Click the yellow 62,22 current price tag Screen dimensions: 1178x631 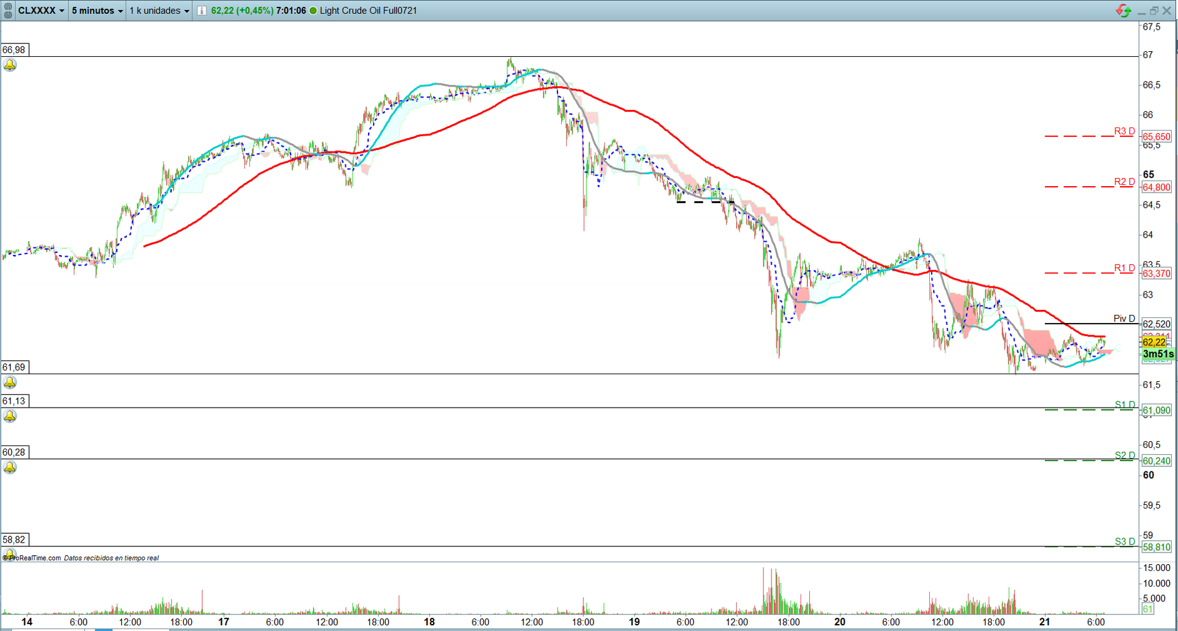pyautogui.click(x=1155, y=342)
